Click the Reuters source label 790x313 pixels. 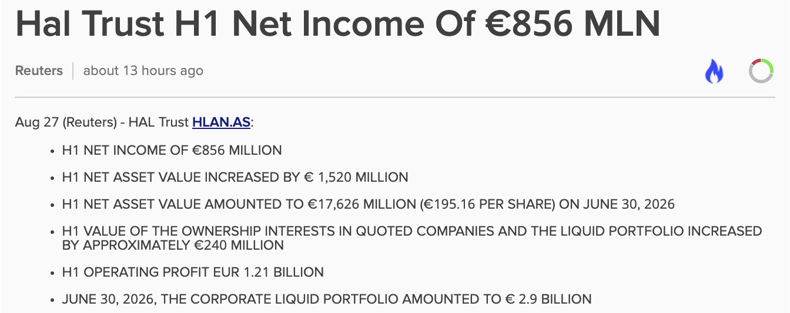[39, 71]
